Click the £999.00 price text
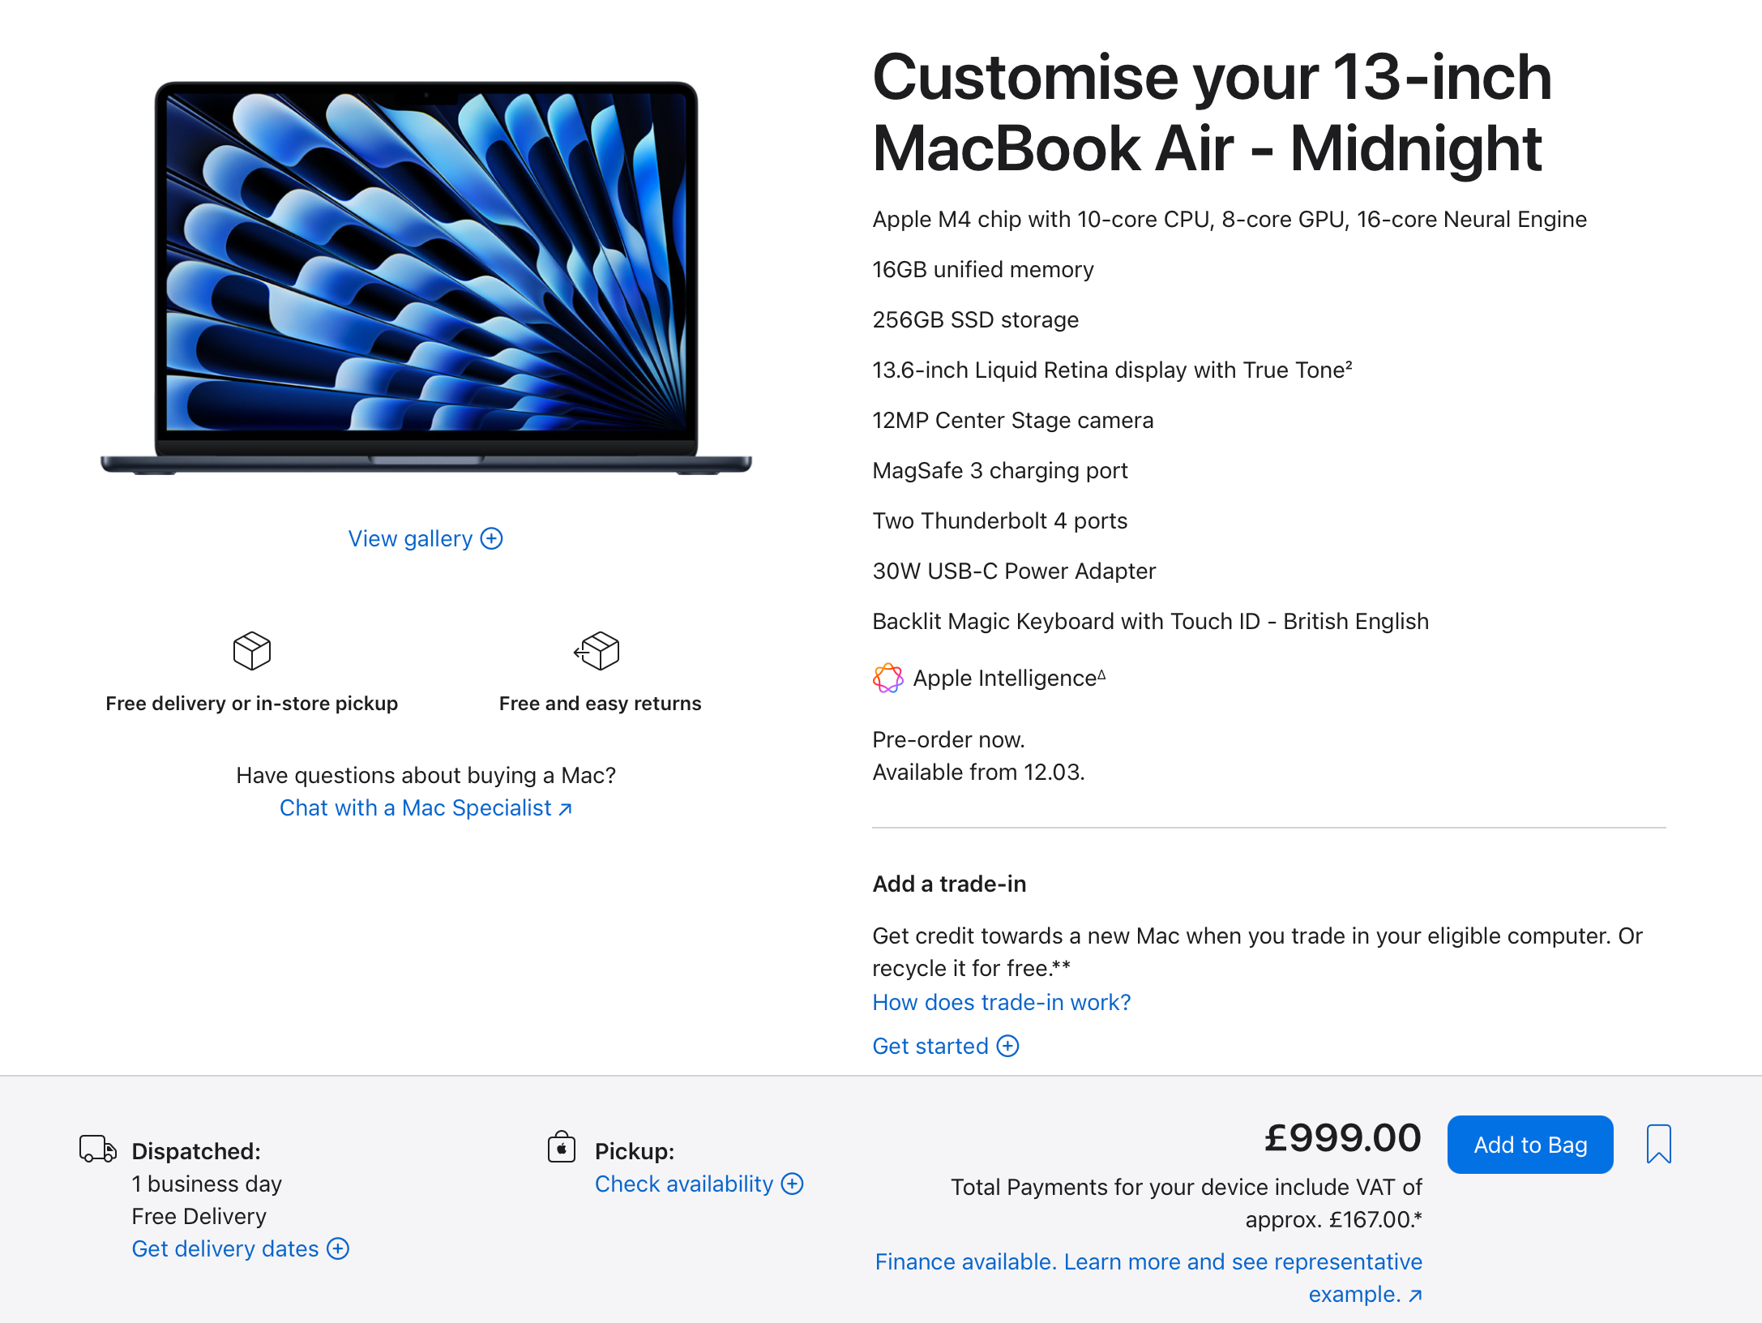Screen dimensions: 1762x1323 pyautogui.click(x=1342, y=1137)
